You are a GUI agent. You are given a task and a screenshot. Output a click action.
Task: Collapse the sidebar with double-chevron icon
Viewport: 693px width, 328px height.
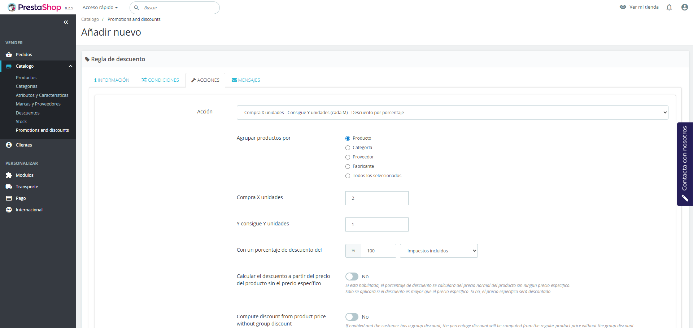pos(66,22)
